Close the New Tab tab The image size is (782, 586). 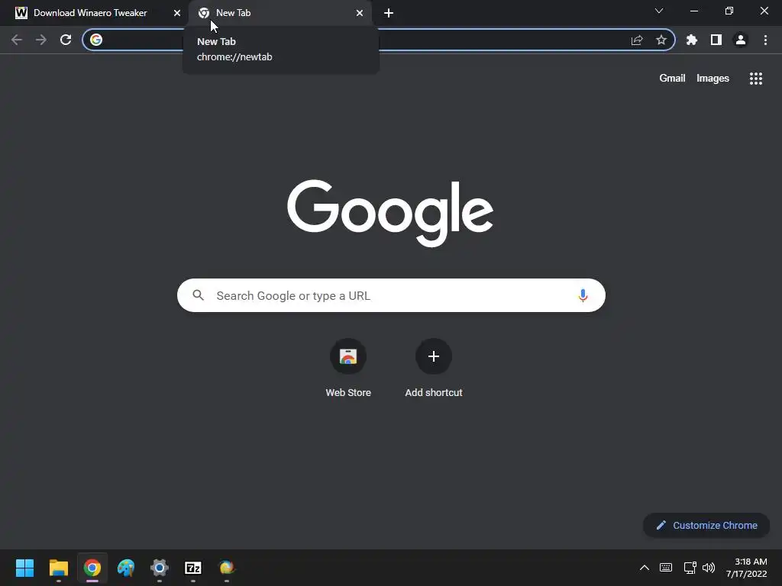pos(360,13)
